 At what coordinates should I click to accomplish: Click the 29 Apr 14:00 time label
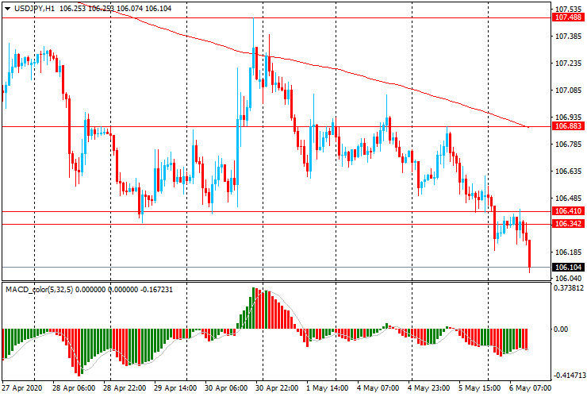click(175, 387)
